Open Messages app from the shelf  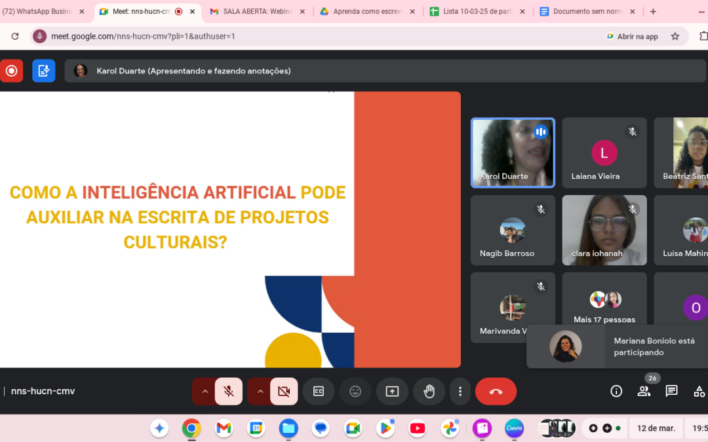pos(321,428)
